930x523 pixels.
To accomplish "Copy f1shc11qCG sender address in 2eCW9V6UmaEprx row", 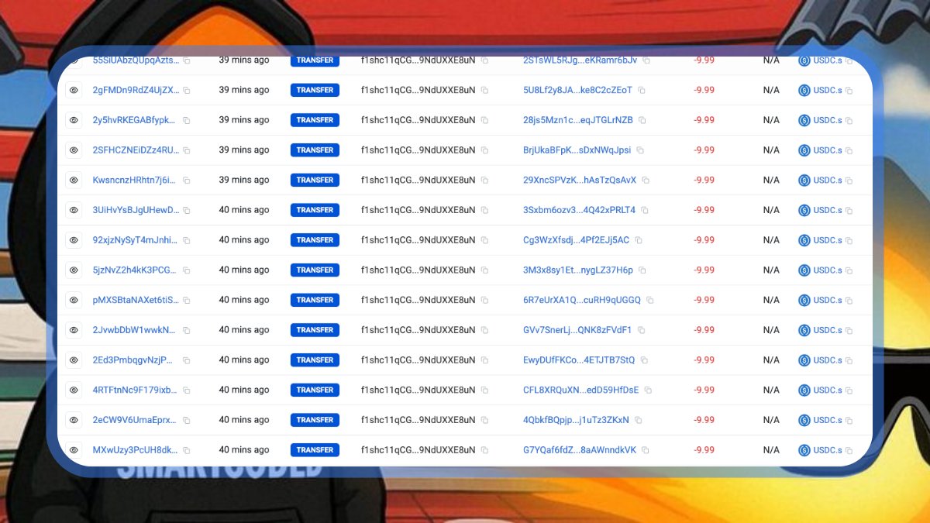I will pos(484,420).
